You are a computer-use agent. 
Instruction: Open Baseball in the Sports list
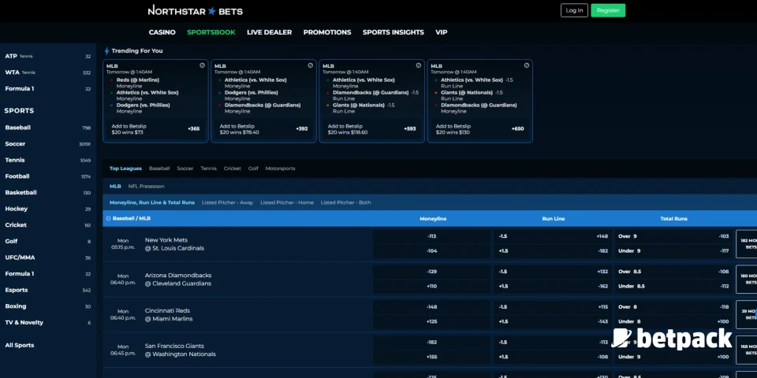pyautogui.click(x=48, y=128)
